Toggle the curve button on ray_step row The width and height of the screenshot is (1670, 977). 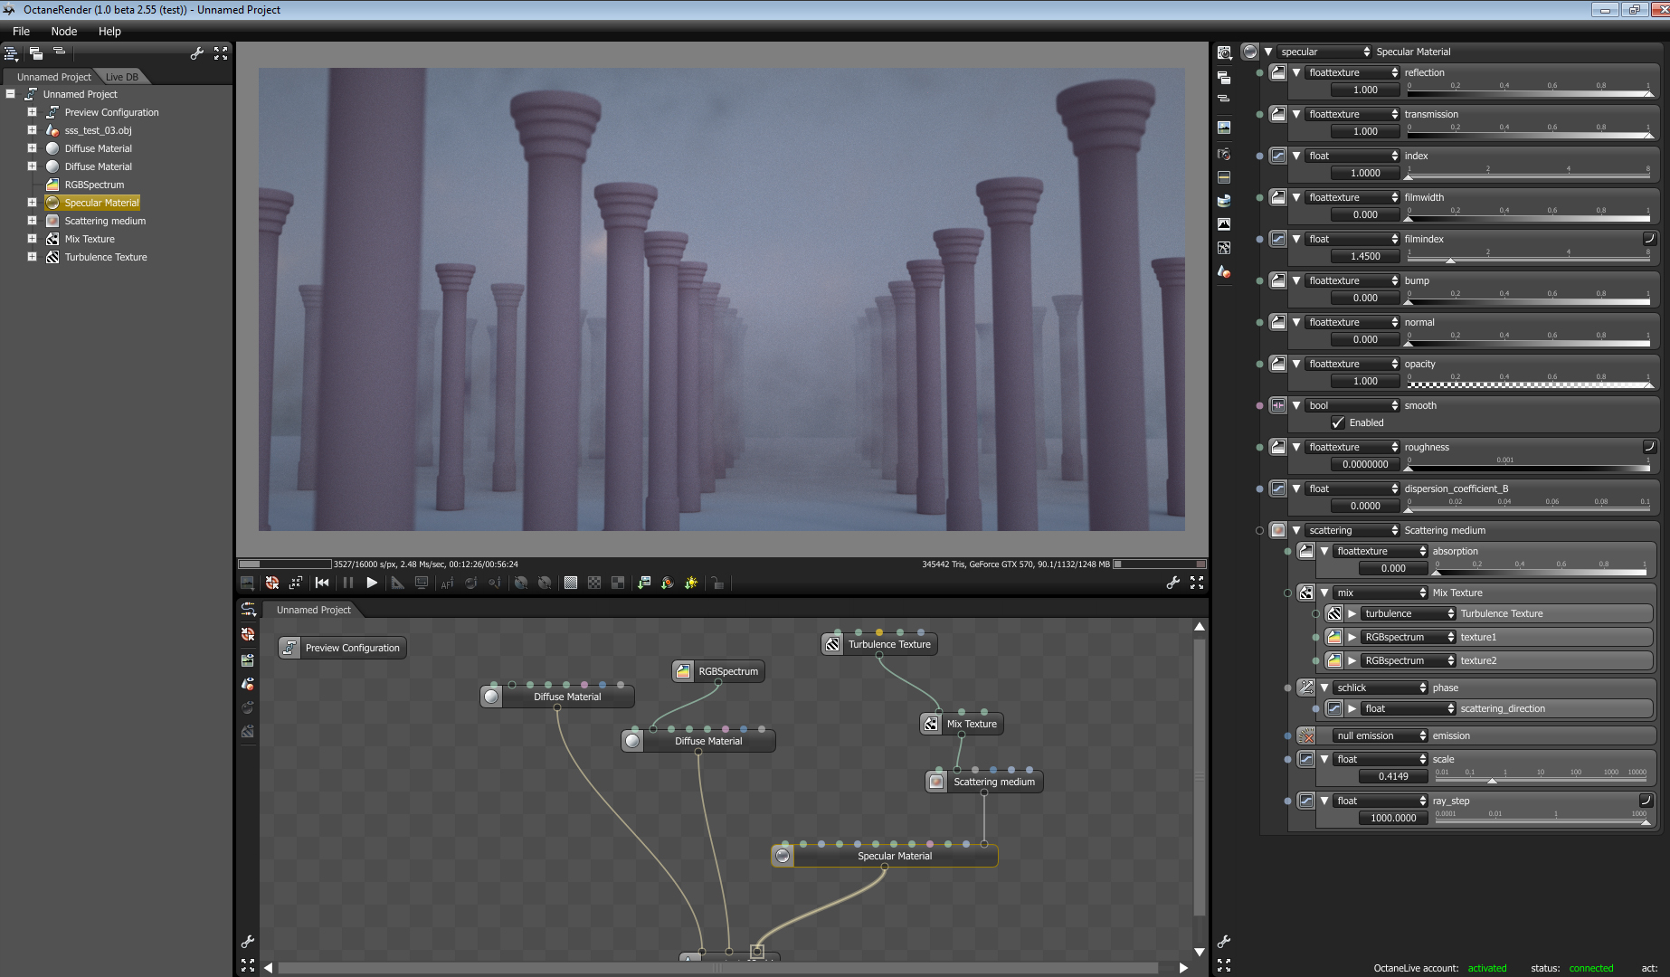point(1646,801)
